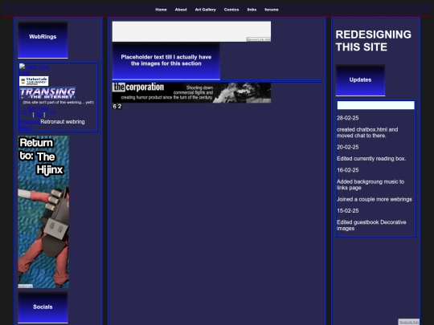Go to the About page
The width and height of the screenshot is (434, 325).
[181, 10]
